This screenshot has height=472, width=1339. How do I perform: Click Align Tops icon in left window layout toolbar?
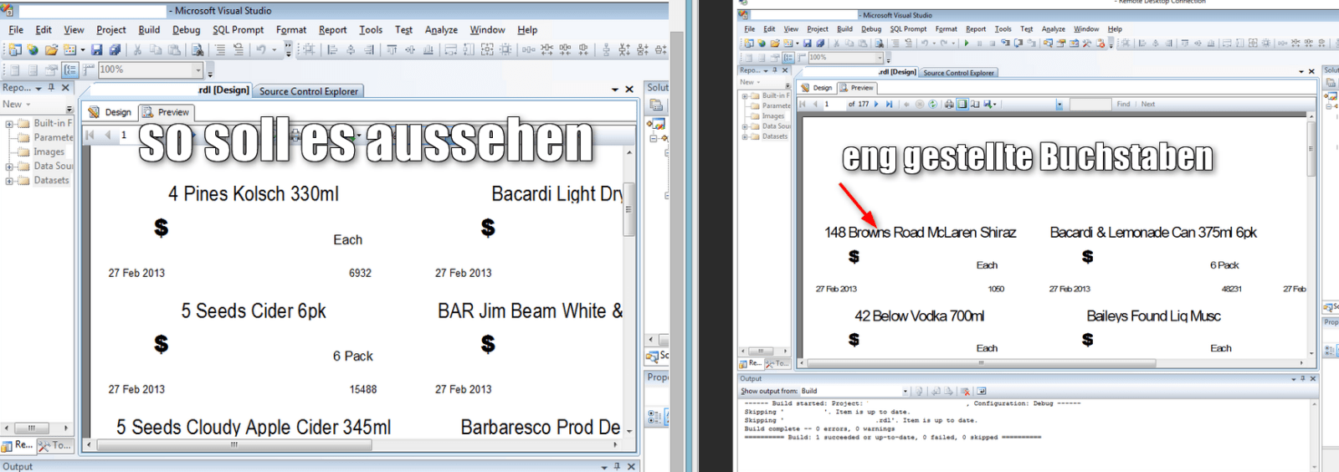pos(392,49)
